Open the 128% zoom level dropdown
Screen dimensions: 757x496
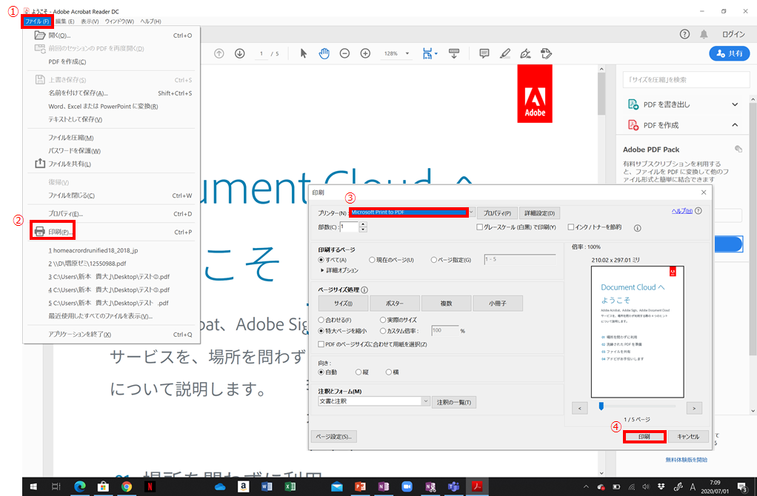[407, 53]
